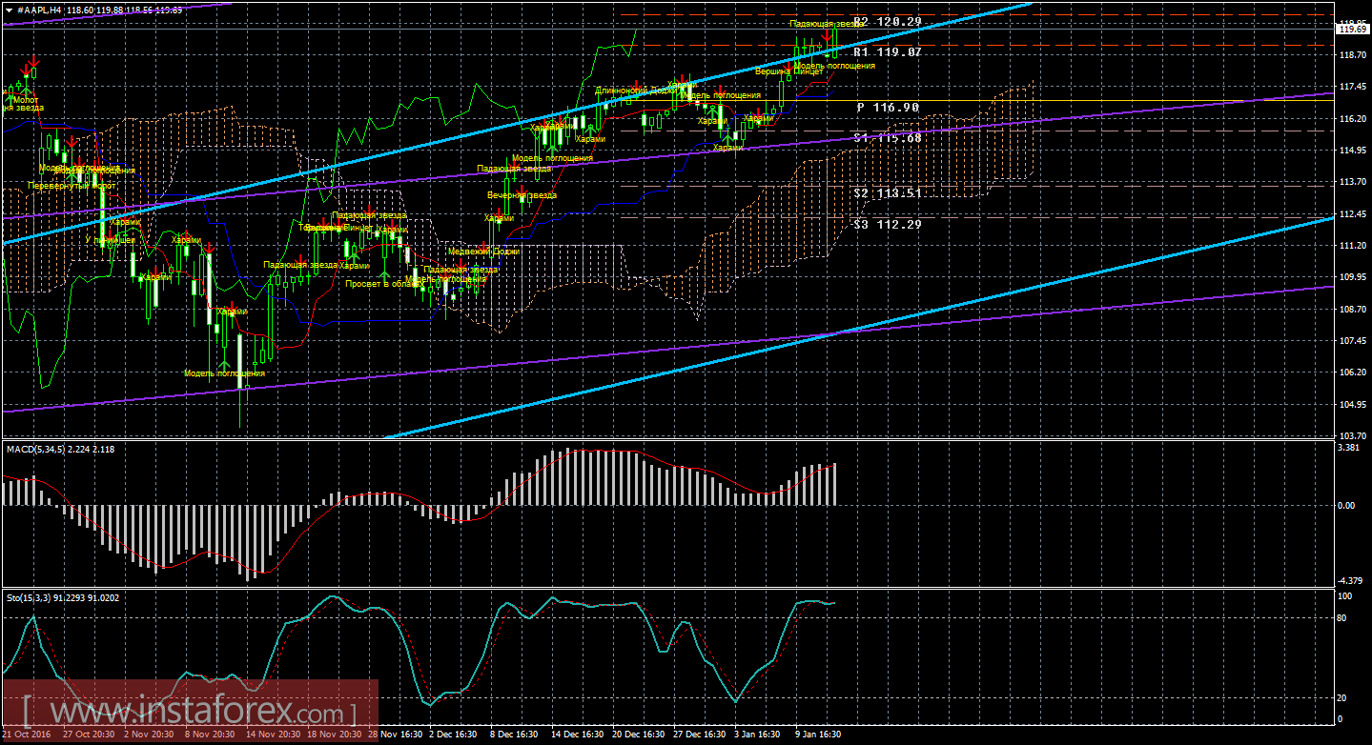Click the 14 Dec 16:30 time label
Screen dimensions: 1372x745
click(x=577, y=735)
